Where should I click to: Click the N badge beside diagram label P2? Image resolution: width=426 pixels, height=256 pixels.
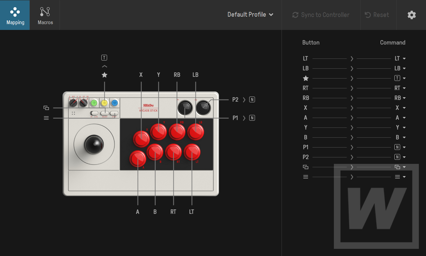(252, 100)
